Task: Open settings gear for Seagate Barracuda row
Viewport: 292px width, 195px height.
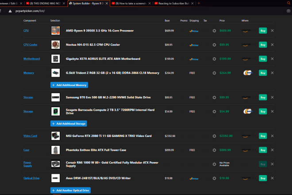Action: [x=214, y=112]
